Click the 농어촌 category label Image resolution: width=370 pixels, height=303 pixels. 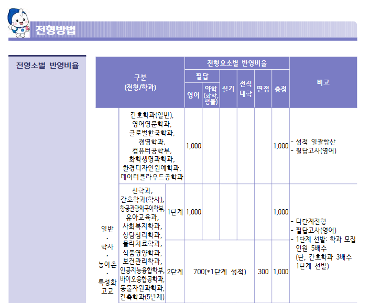[x=107, y=264]
